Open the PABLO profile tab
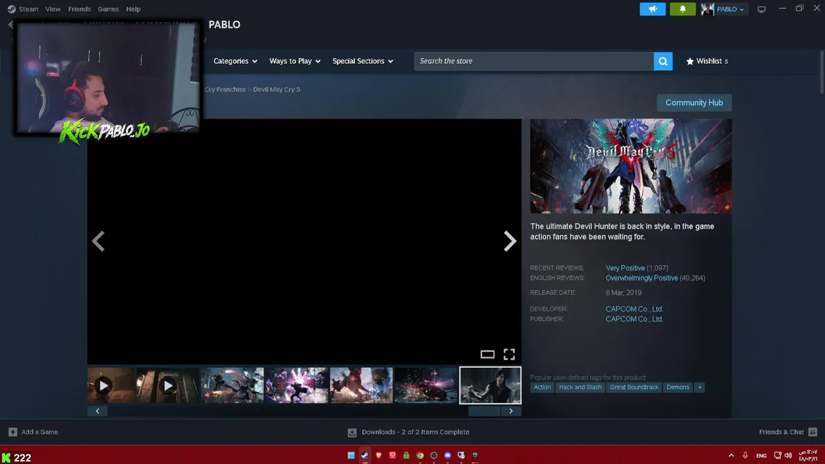Screen dimensions: 825x464 click(x=224, y=24)
